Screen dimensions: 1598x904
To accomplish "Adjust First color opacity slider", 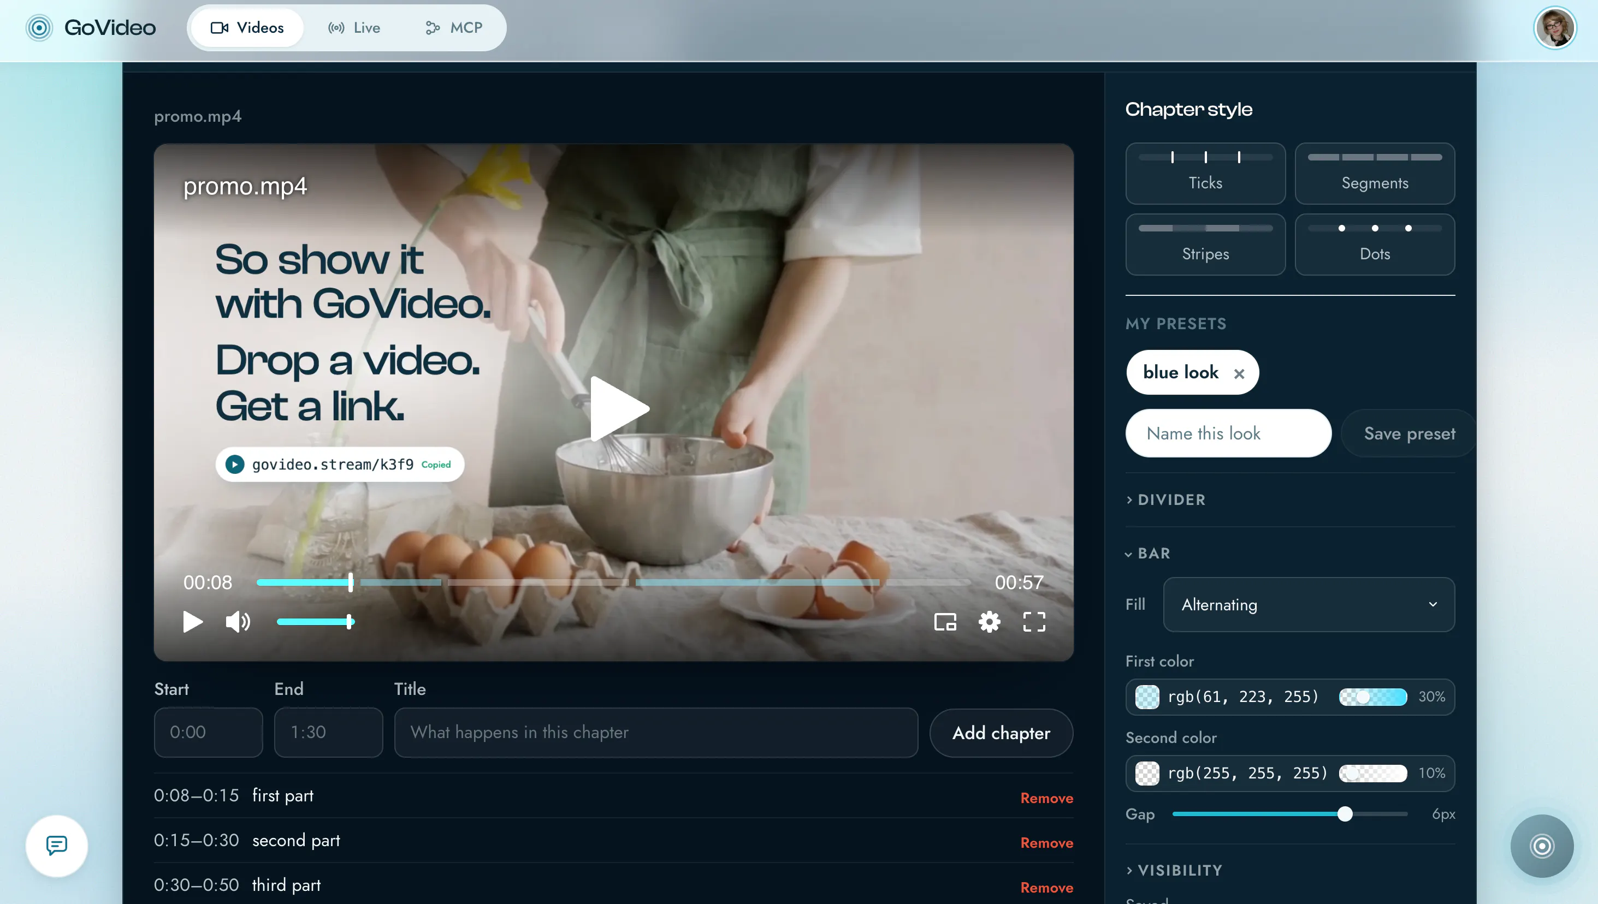I will tap(1372, 697).
